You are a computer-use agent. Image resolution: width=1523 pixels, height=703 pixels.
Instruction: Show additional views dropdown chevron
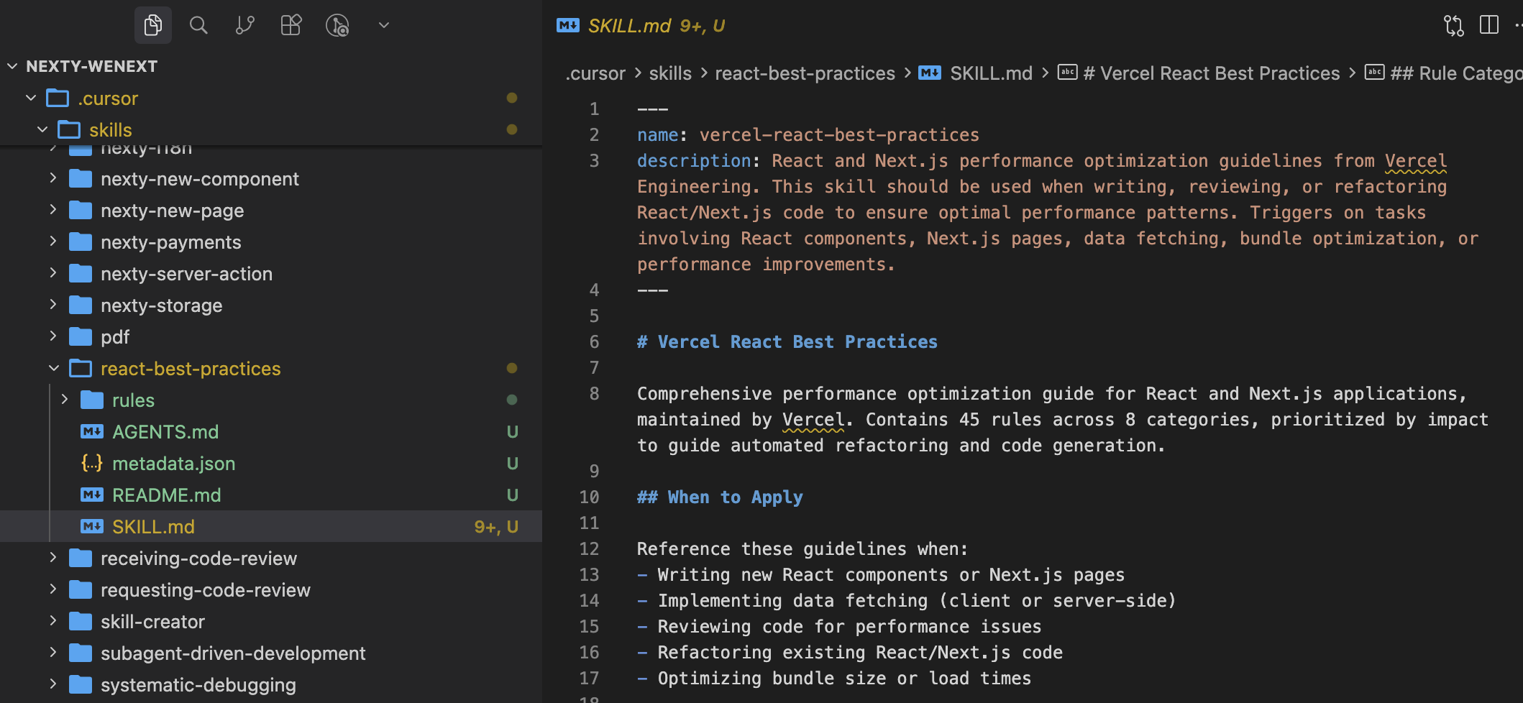pyautogui.click(x=384, y=26)
